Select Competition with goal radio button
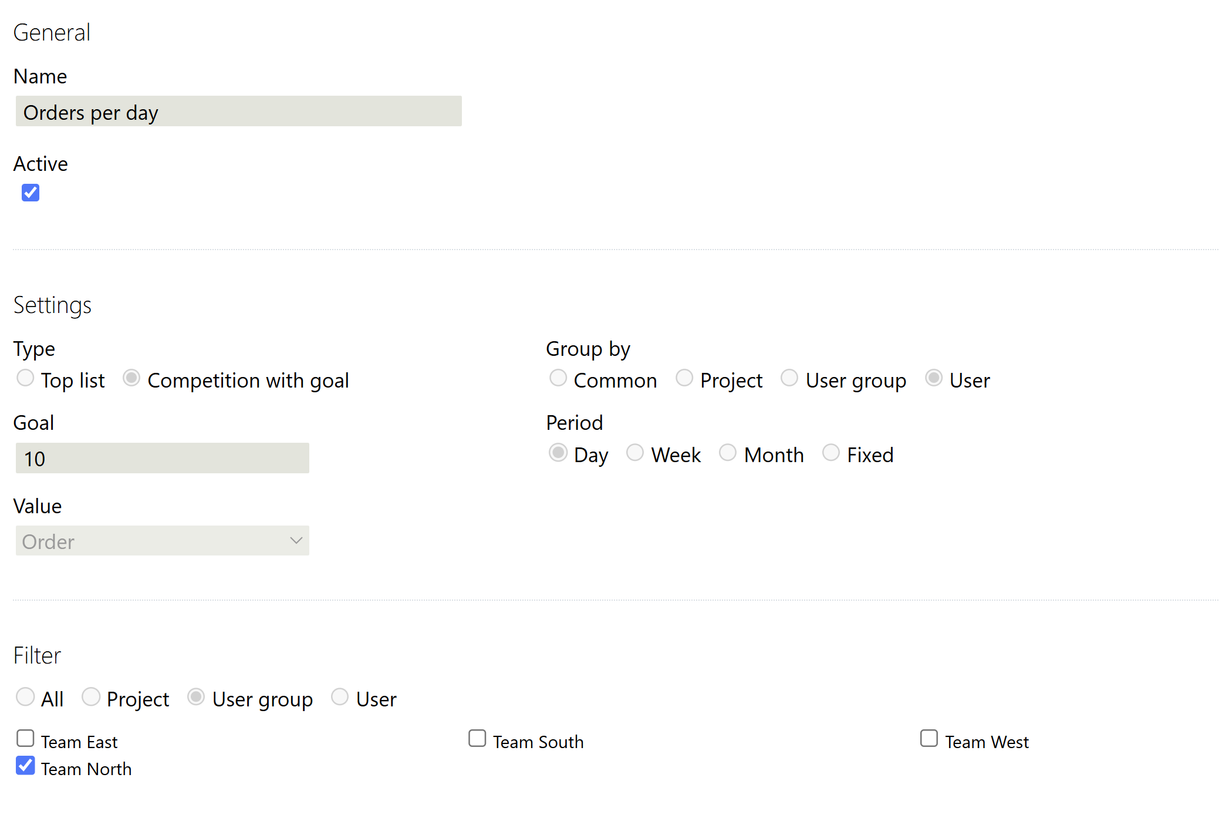 [131, 378]
